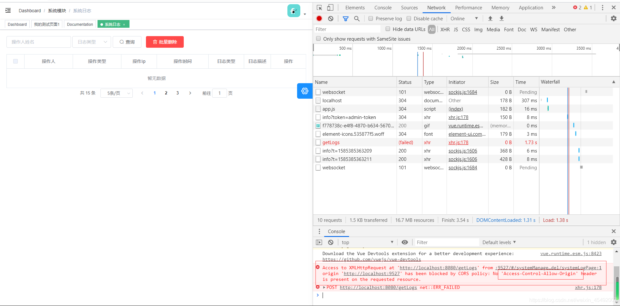Show more DevTools tabs chevron
The image size is (620, 306).
click(x=553, y=7)
